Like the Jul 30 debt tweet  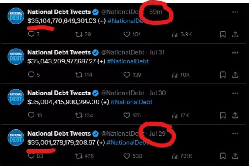(x=127, y=115)
